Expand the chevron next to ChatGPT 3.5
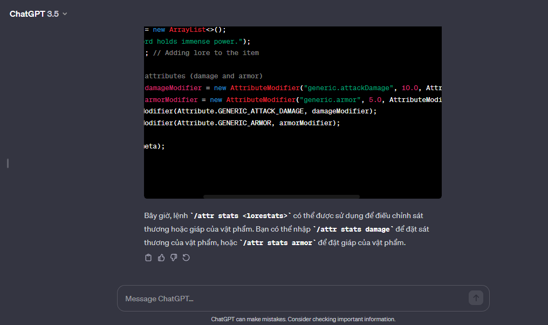This screenshot has width=548, height=325. click(65, 14)
